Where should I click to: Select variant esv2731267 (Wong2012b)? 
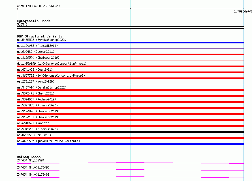(36, 81)
